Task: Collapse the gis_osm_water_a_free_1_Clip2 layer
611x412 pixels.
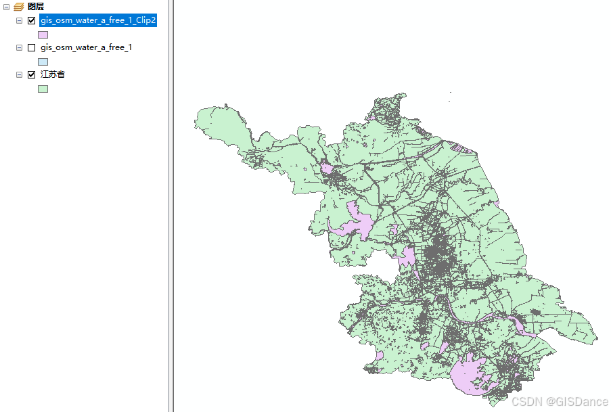Action: 19,21
